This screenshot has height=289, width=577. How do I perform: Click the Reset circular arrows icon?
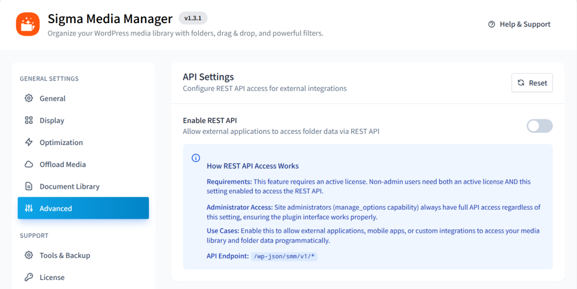(521, 83)
